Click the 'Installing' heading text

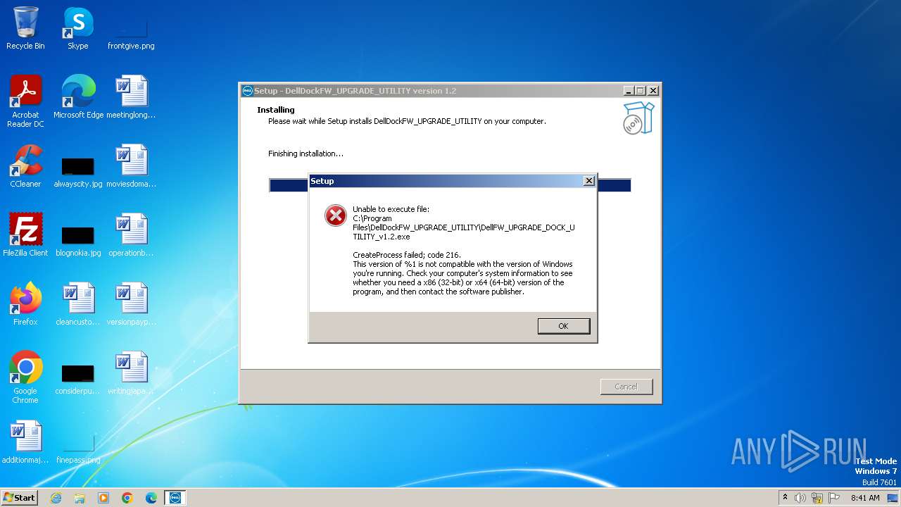[276, 110]
